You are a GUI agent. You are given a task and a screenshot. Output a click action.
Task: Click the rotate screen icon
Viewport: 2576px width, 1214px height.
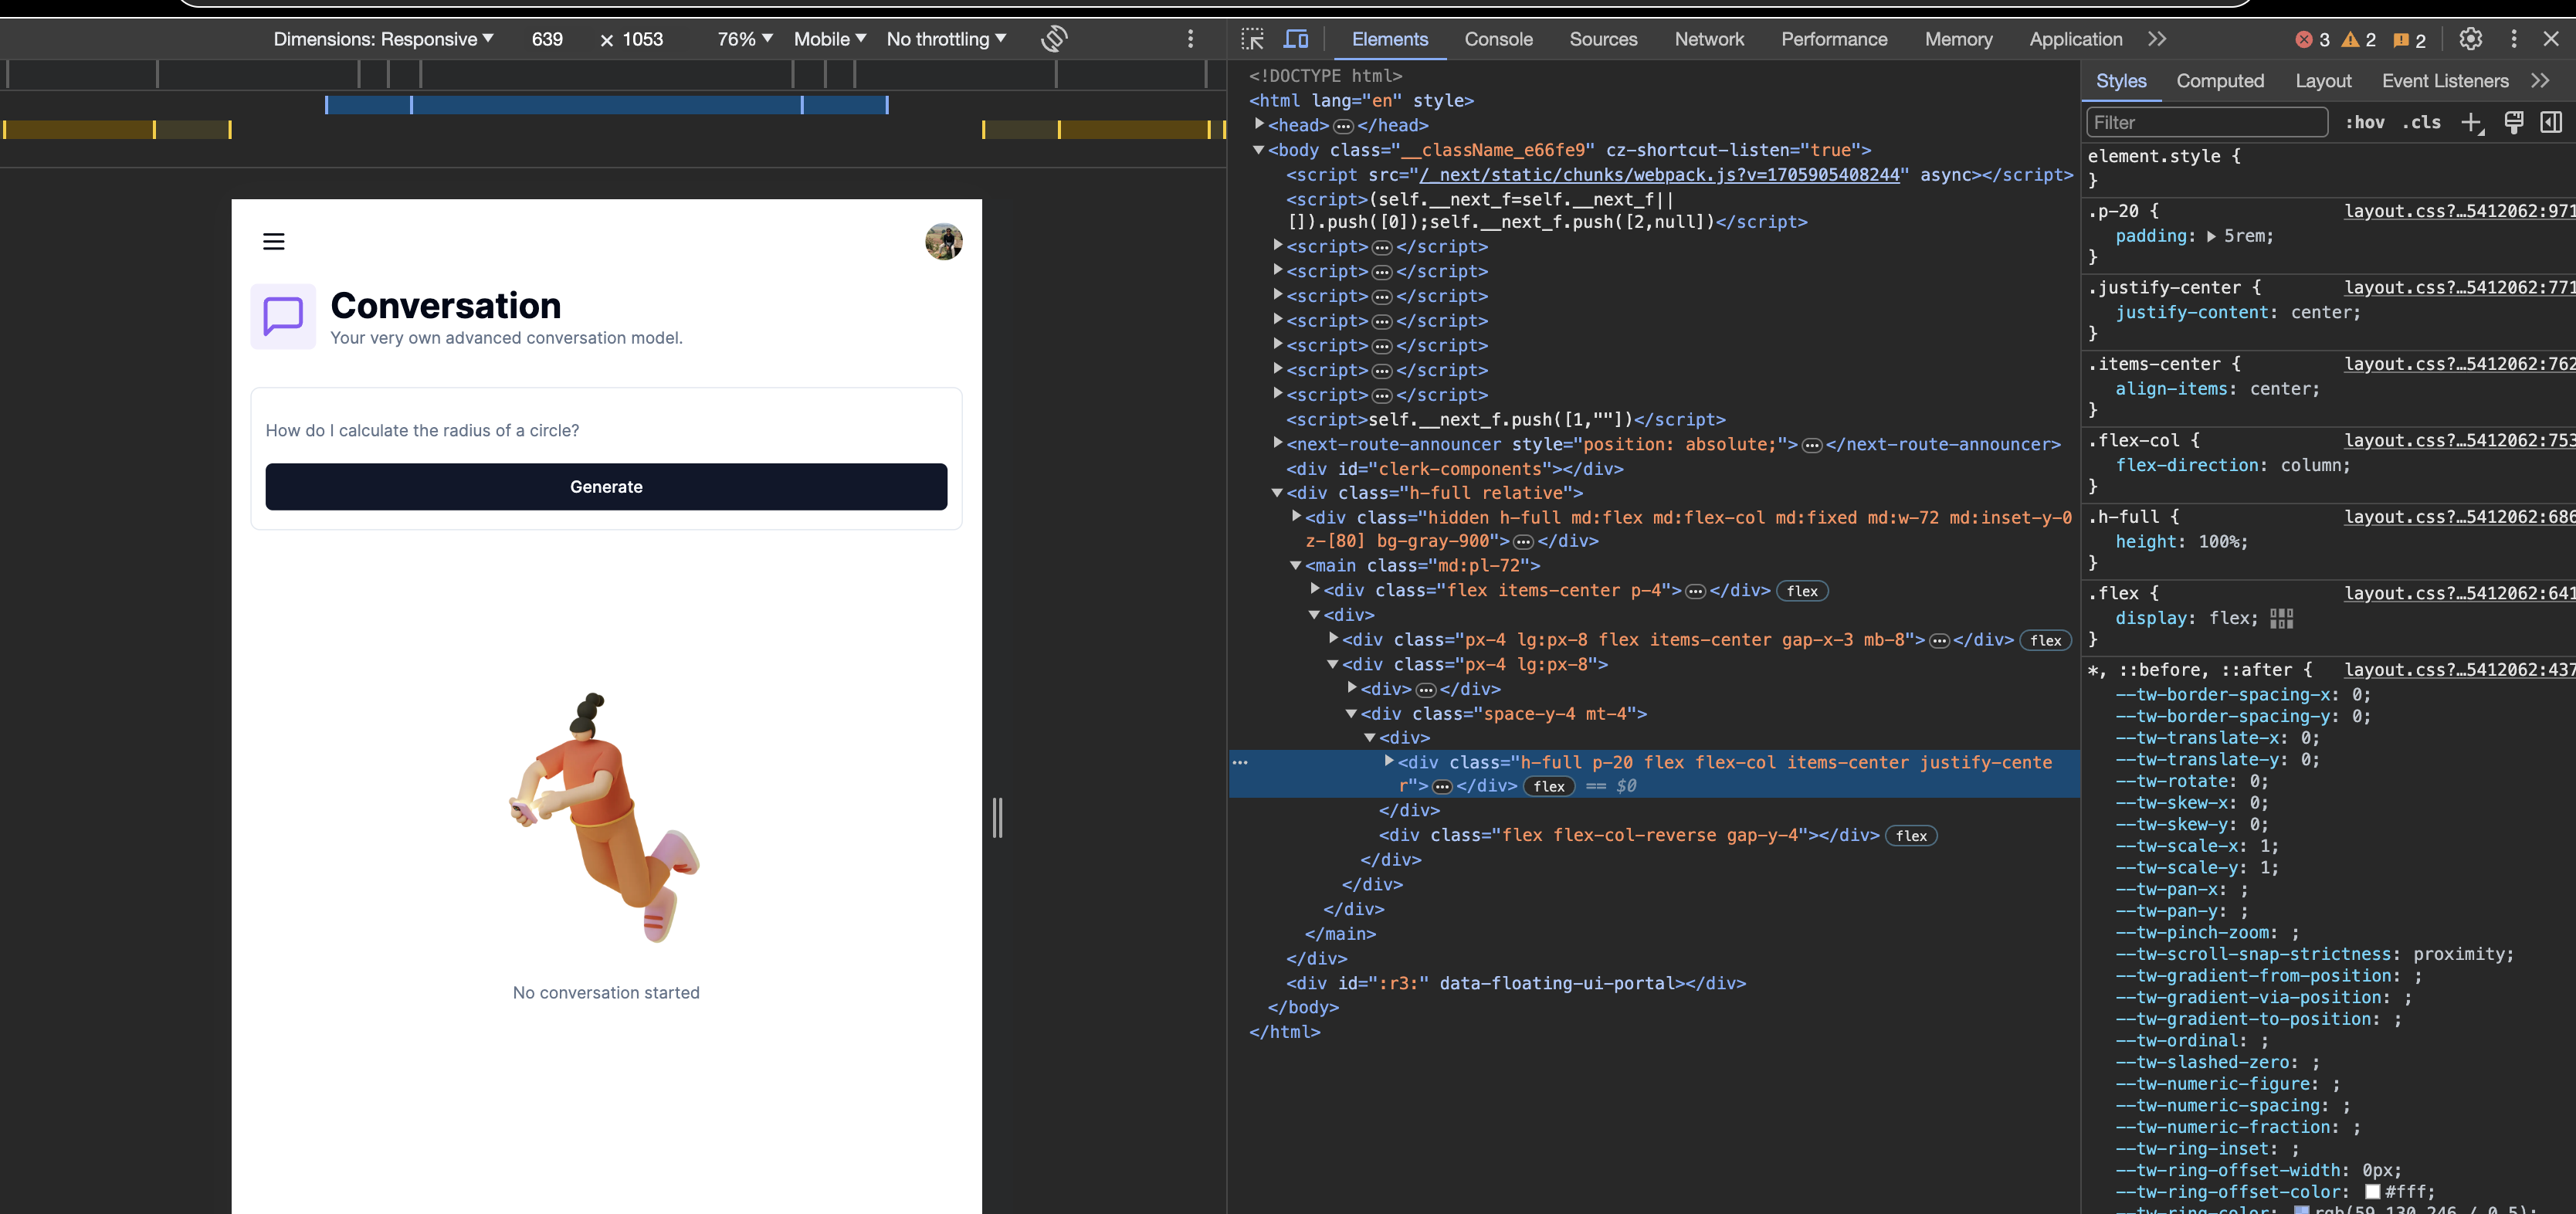point(1054,39)
